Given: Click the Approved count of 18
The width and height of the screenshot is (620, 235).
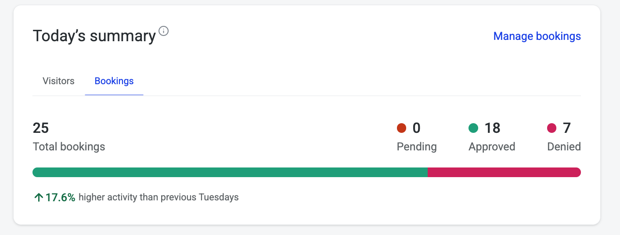Looking at the screenshot, I should pyautogui.click(x=492, y=128).
